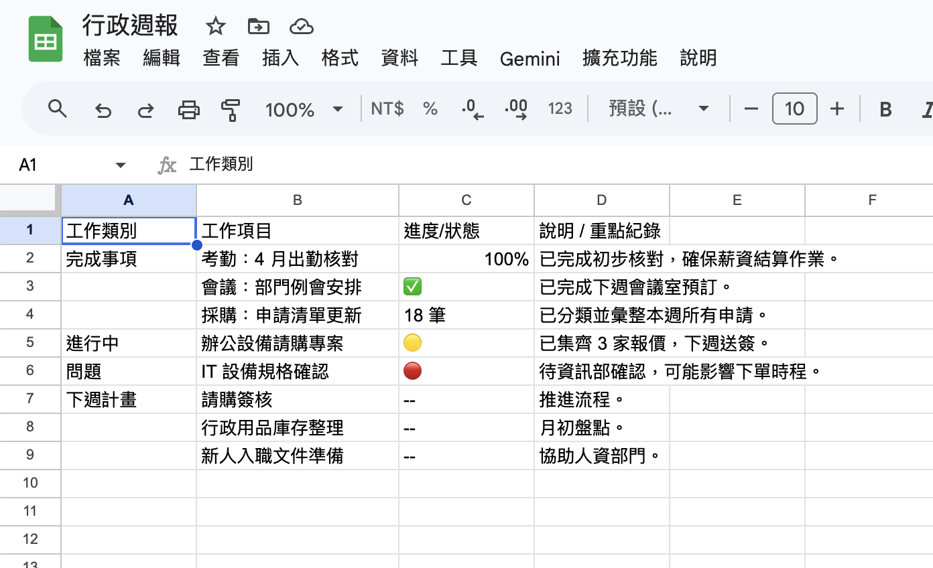Click the print icon

click(x=188, y=109)
